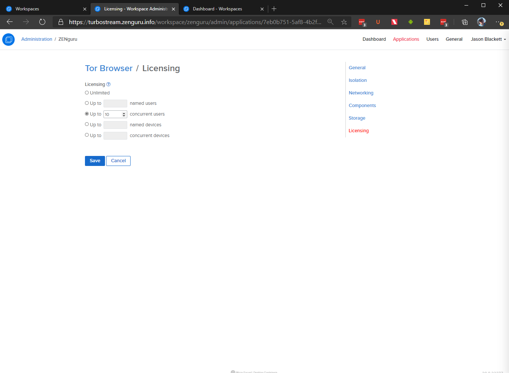Open Licensing in the side navigation
This screenshot has width=509, height=373.
pyautogui.click(x=359, y=131)
